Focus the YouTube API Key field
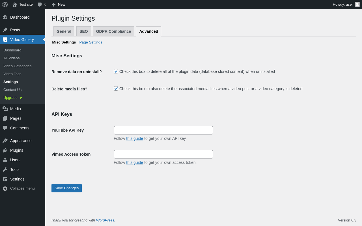 pyautogui.click(x=163, y=130)
